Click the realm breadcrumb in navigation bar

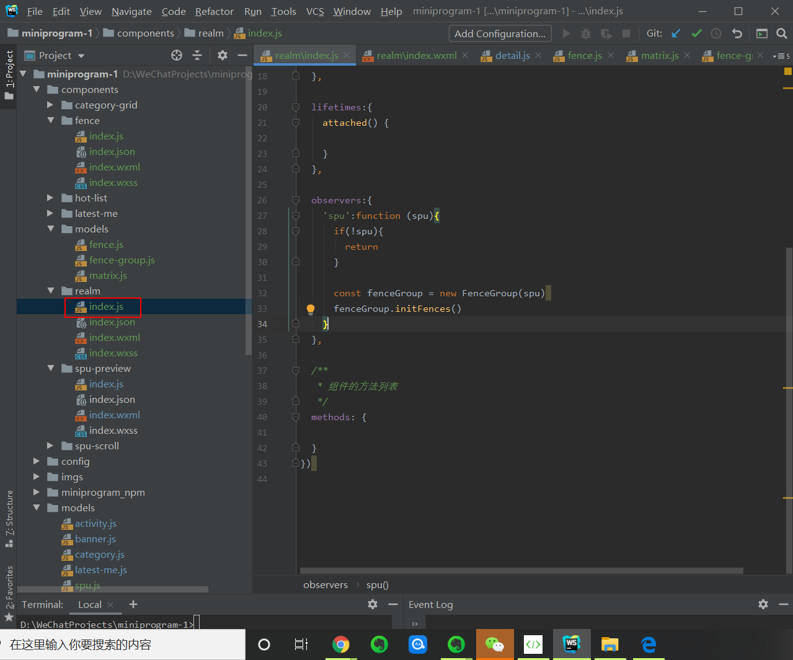(211, 33)
